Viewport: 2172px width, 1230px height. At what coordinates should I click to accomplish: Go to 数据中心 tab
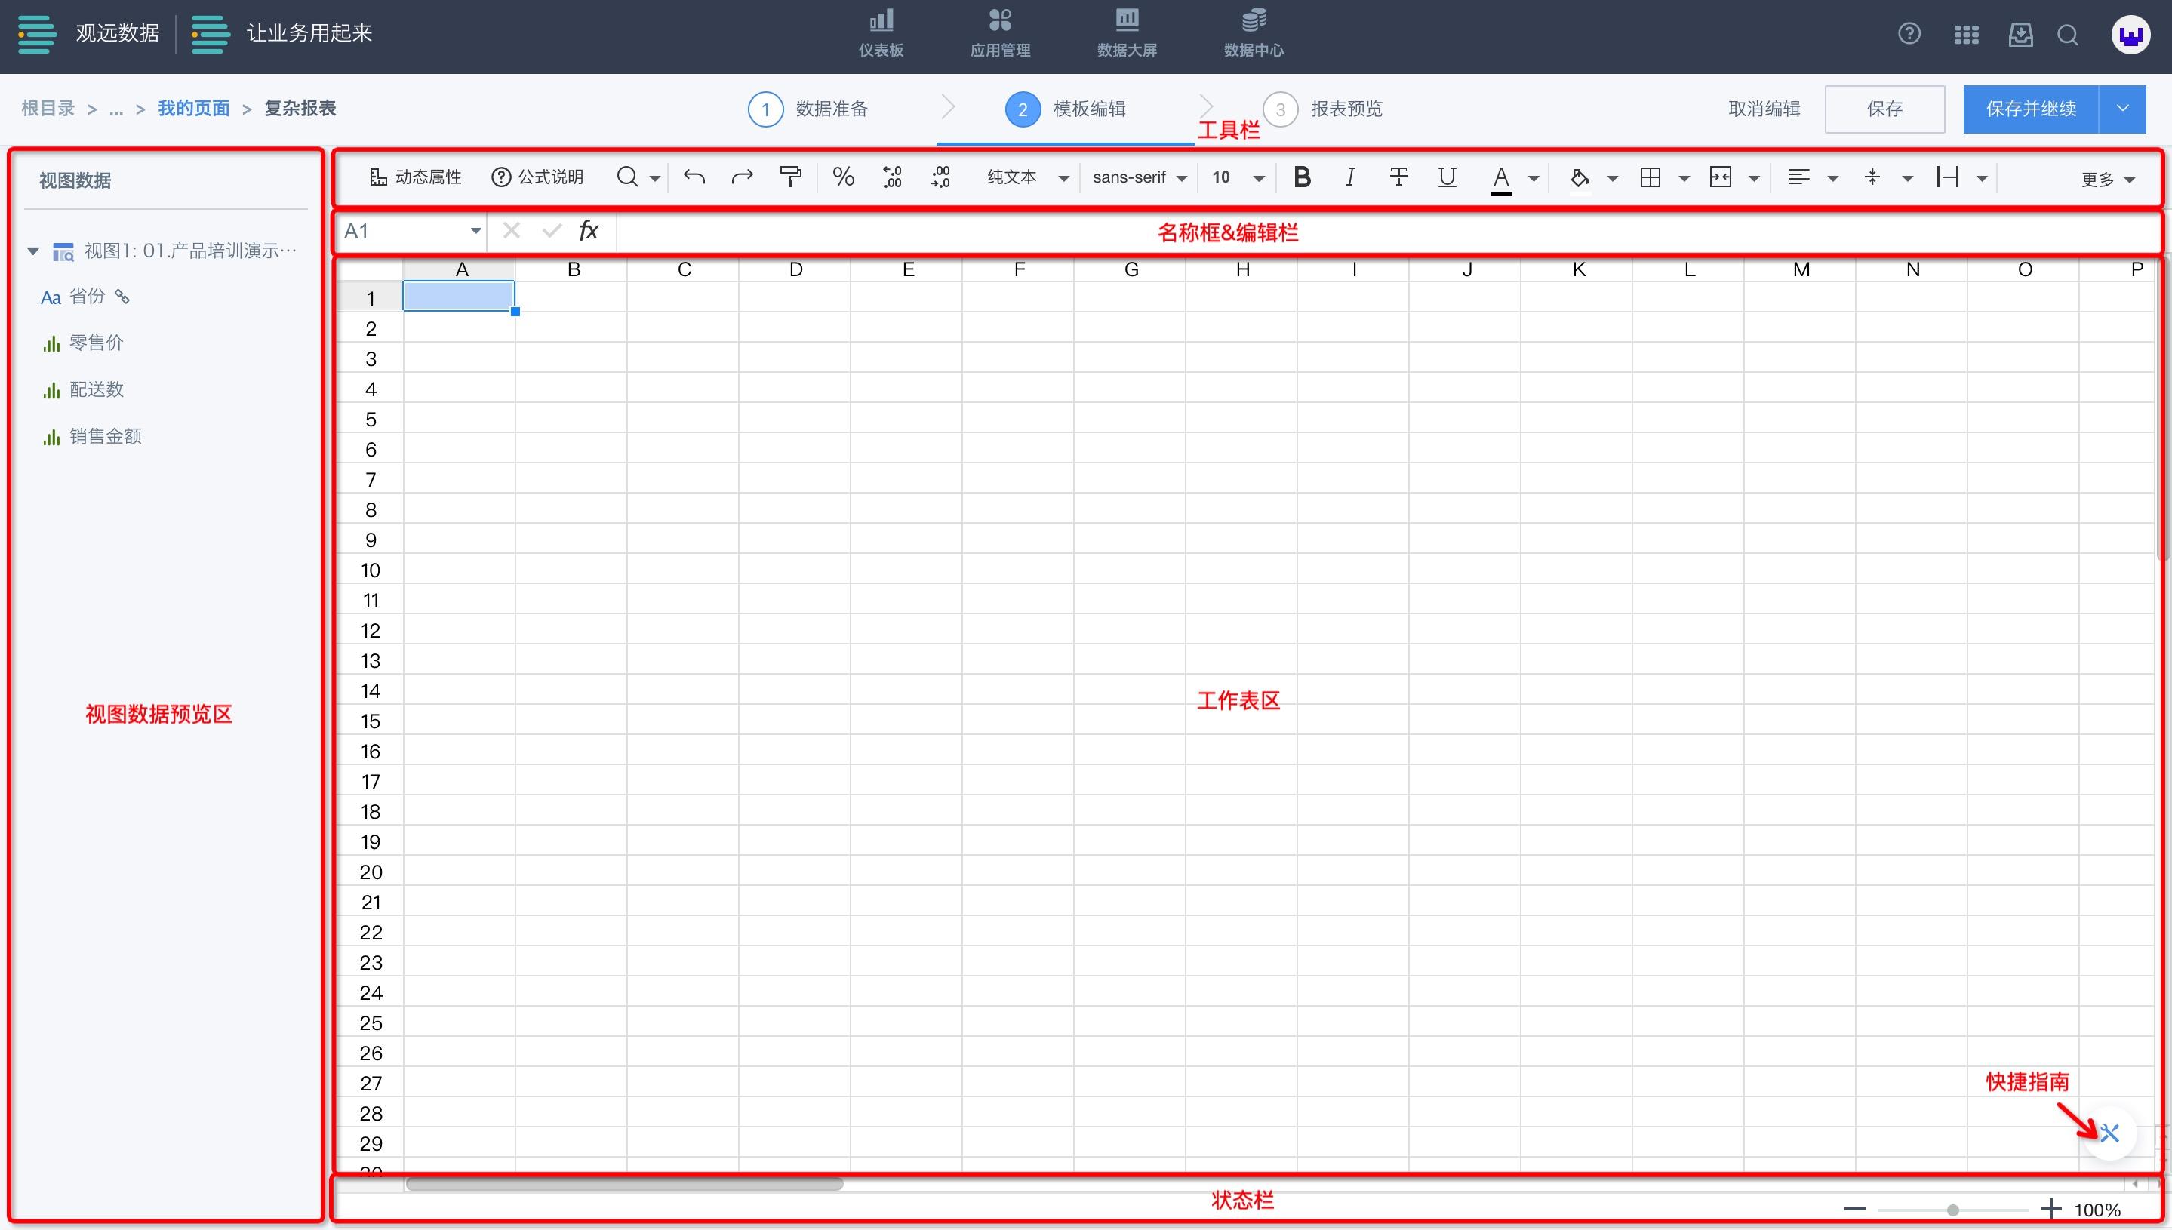[x=1254, y=34]
